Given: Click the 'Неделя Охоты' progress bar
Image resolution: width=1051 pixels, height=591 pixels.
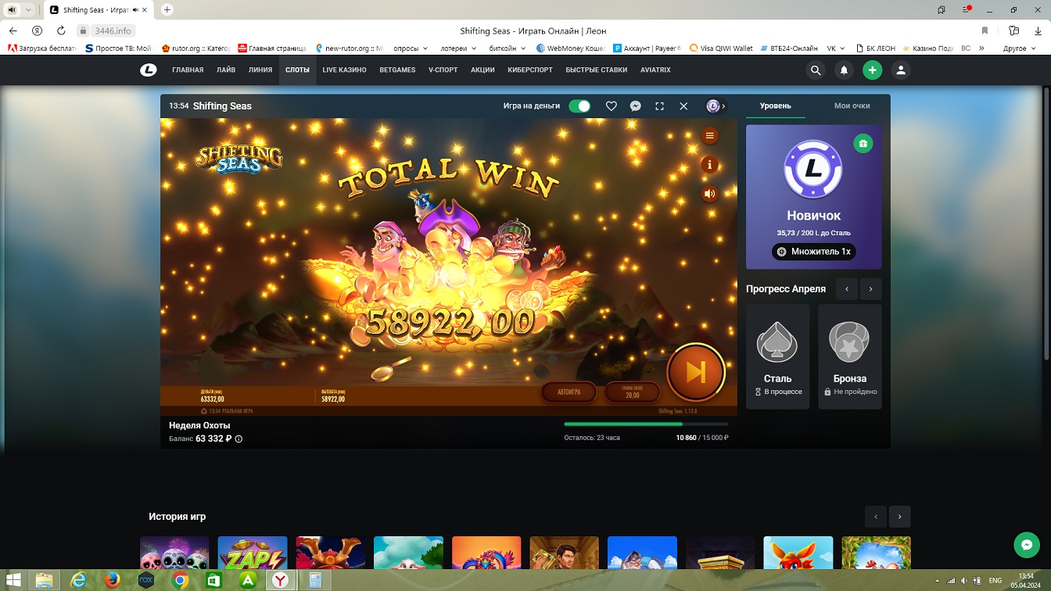Looking at the screenshot, I should [646, 424].
